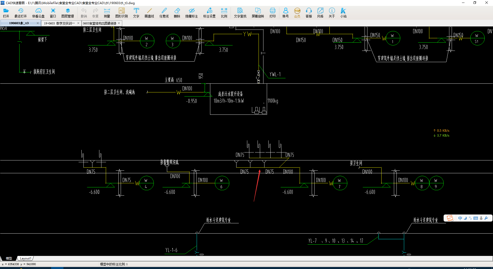Image resolution: width=493 pixels, height=269 pixels.
Task: Redo with the 恢复 button
Action: coord(95,13)
